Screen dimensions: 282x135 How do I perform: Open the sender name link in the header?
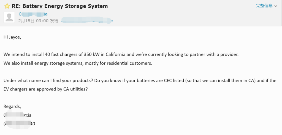pos(33,14)
